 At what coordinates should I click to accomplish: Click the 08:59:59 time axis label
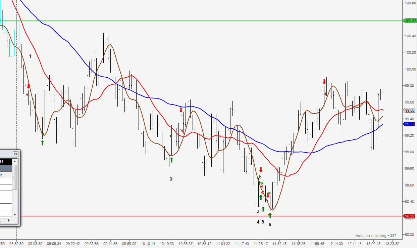(x=16, y=244)
